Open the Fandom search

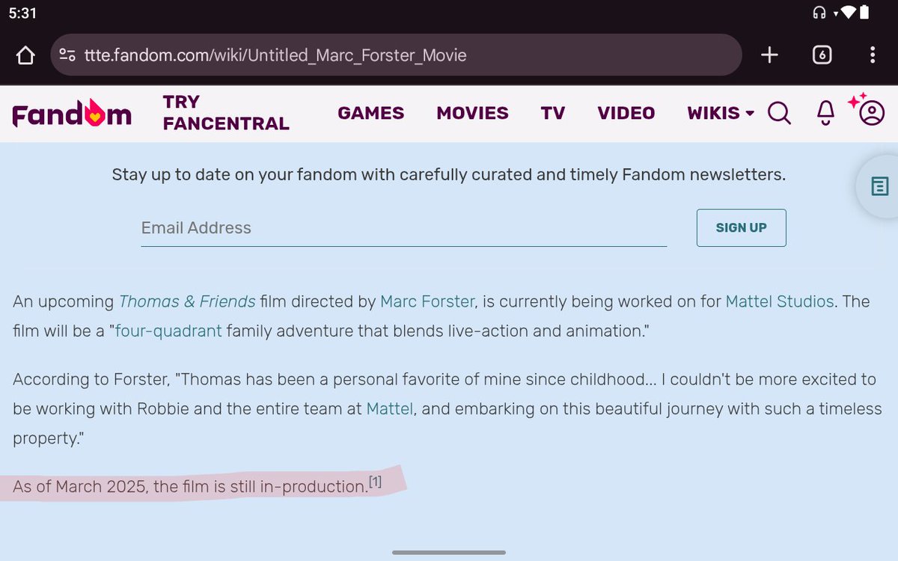(779, 113)
